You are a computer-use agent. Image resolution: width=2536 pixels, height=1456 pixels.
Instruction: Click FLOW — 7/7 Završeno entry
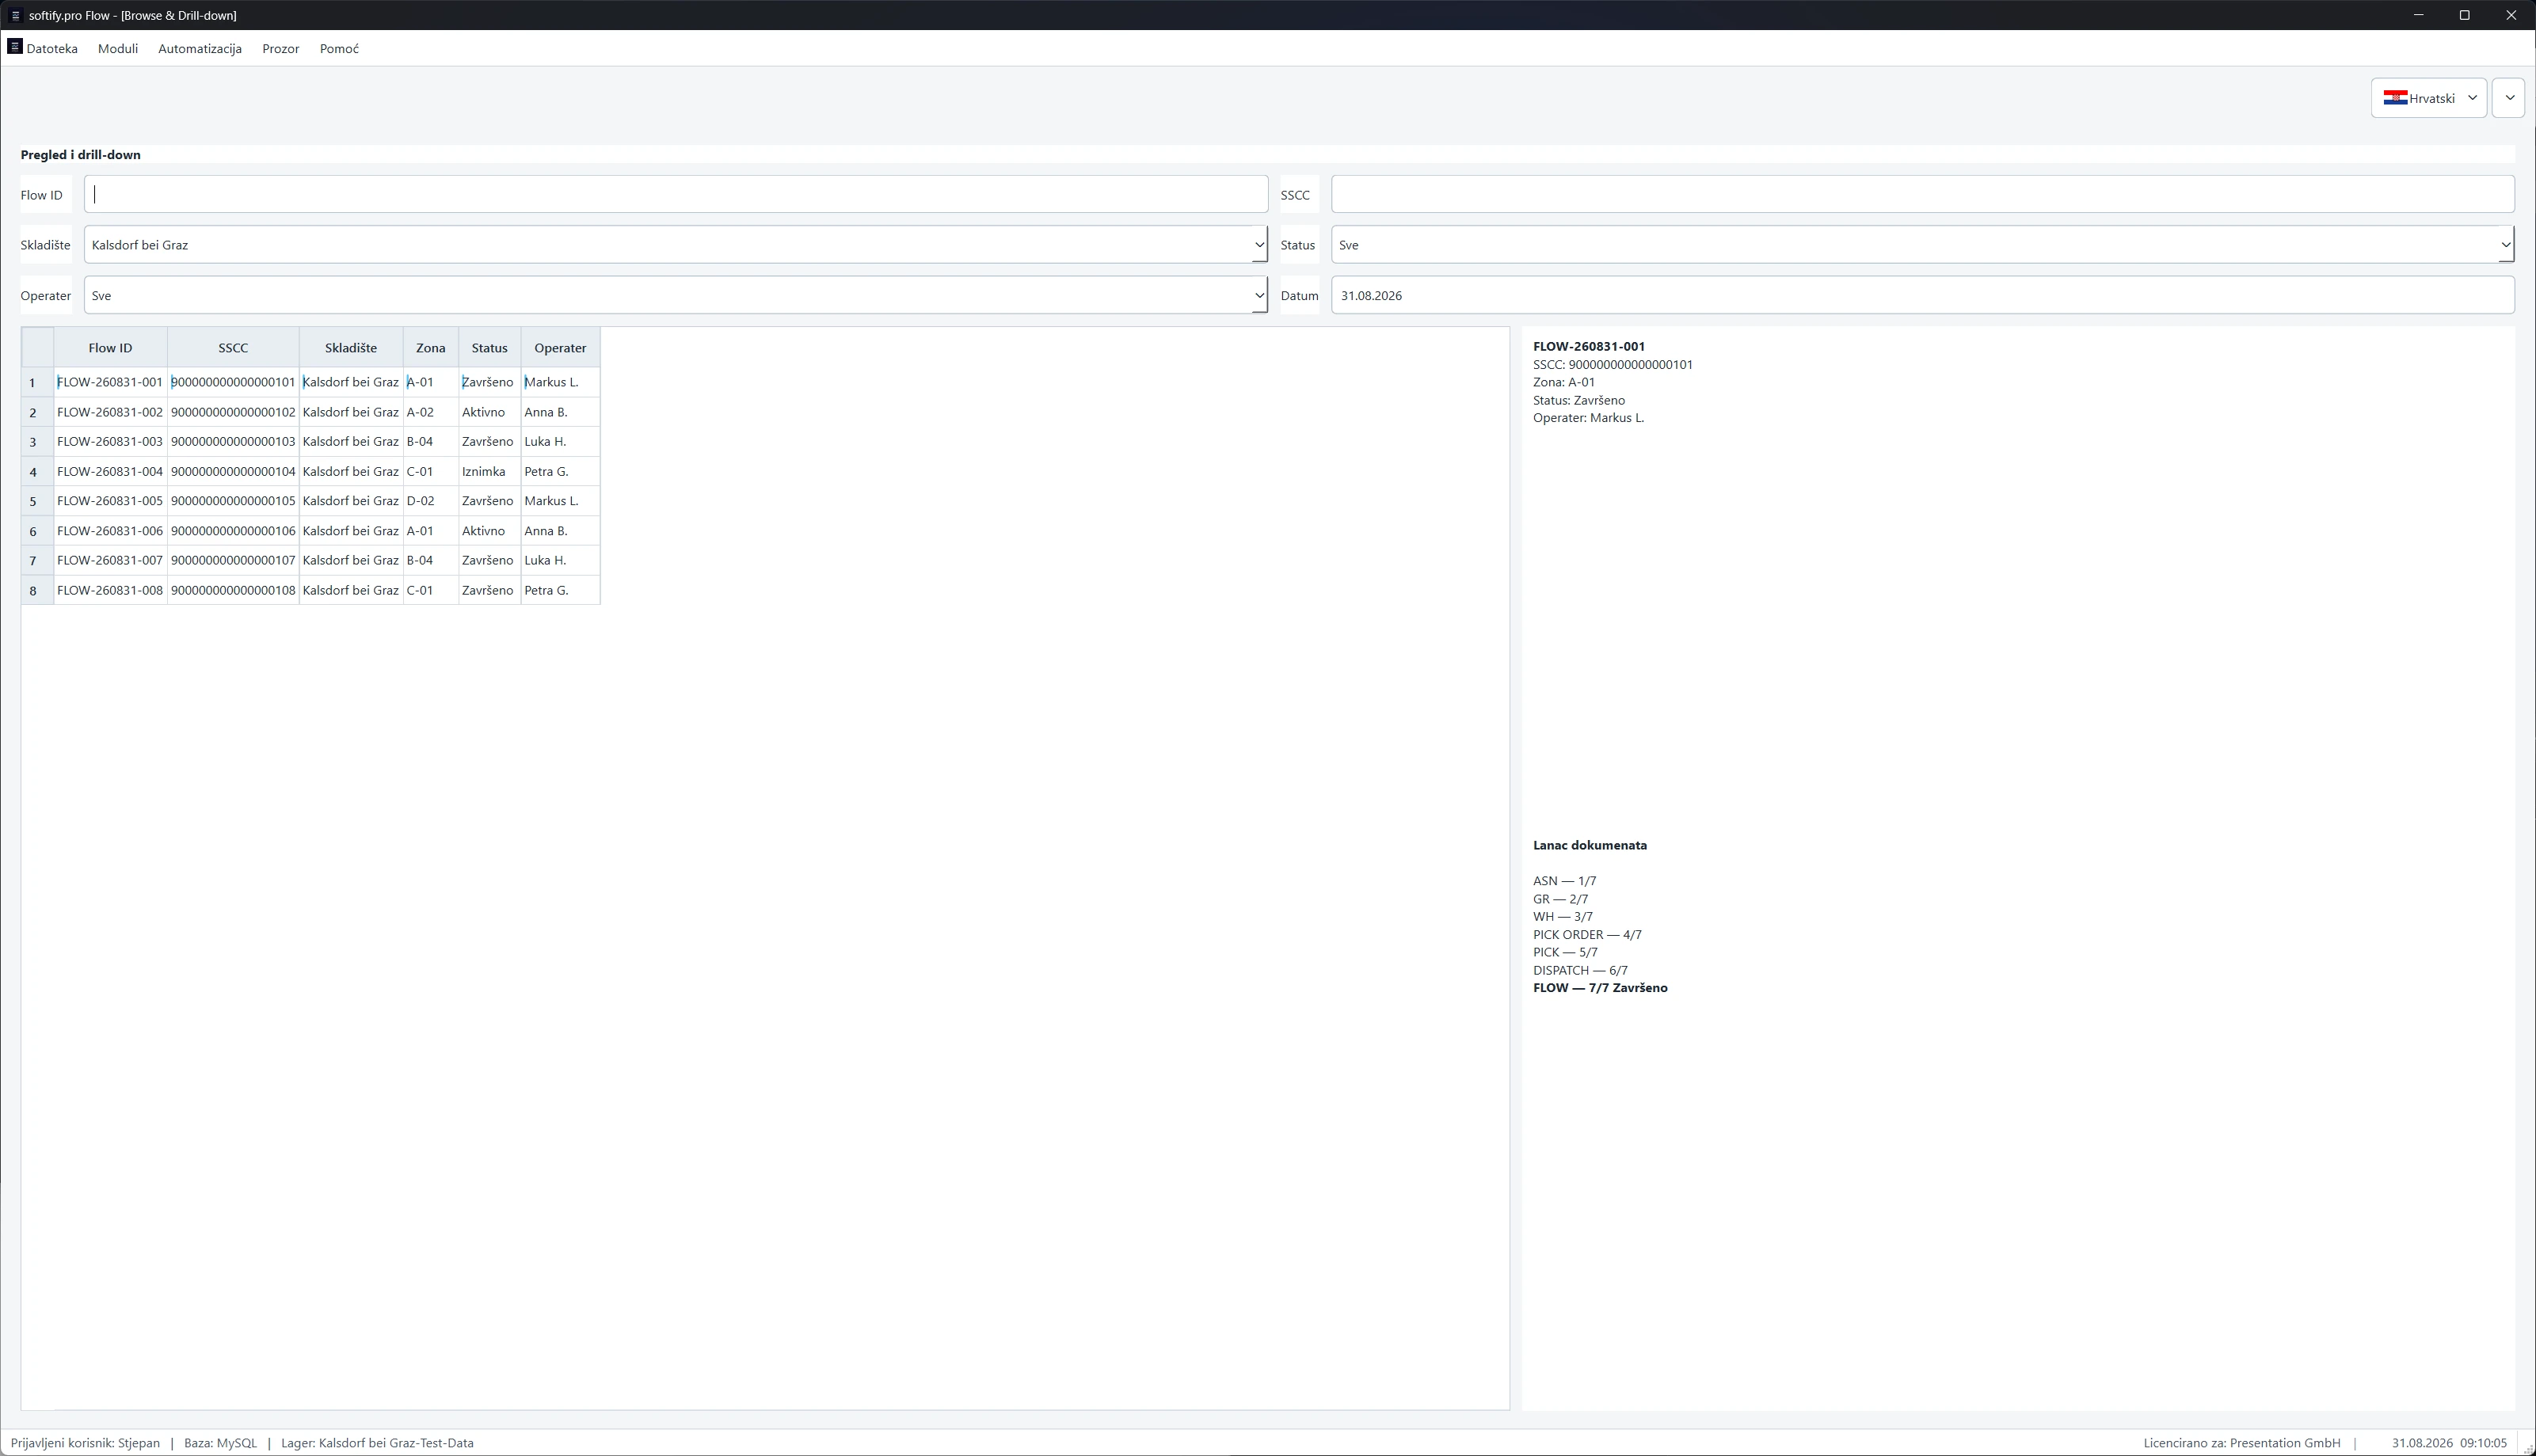(x=1600, y=988)
